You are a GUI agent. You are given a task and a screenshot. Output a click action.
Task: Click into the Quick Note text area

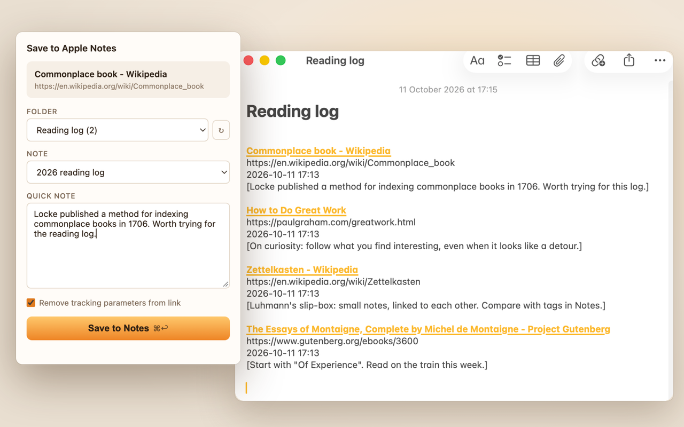click(x=128, y=246)
